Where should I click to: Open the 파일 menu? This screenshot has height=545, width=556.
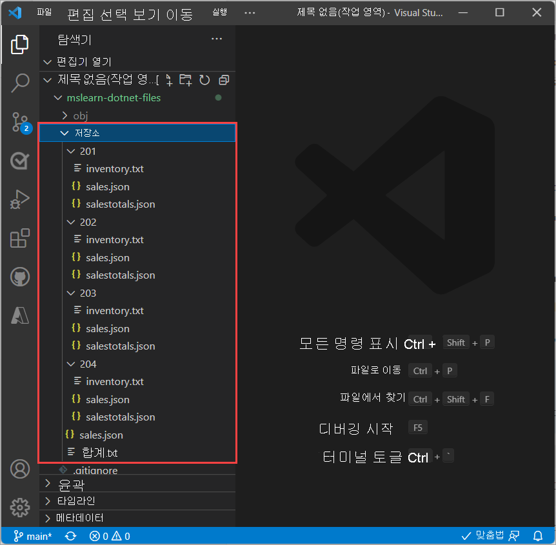[45, 12]
